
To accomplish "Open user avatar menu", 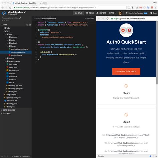I will [120, 13].
